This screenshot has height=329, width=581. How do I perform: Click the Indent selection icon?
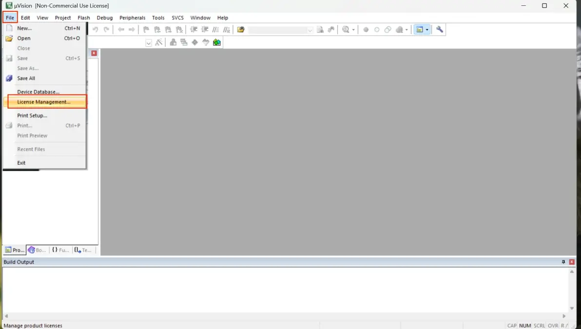[194, 30]
